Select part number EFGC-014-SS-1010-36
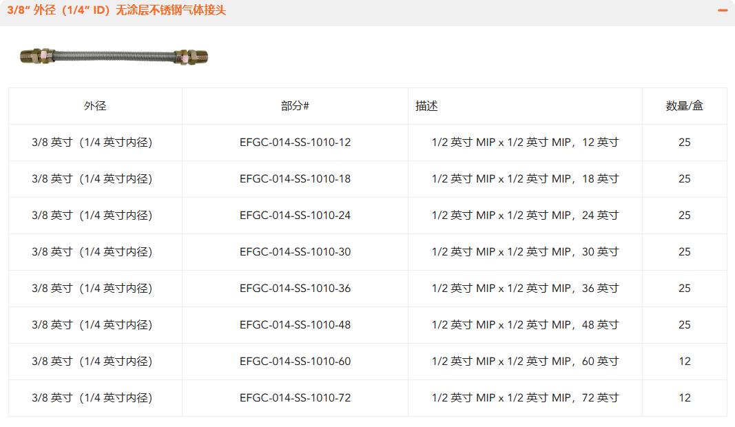This screenshot has width=735, height=427. pyautogui.click(x=295, y=289)
